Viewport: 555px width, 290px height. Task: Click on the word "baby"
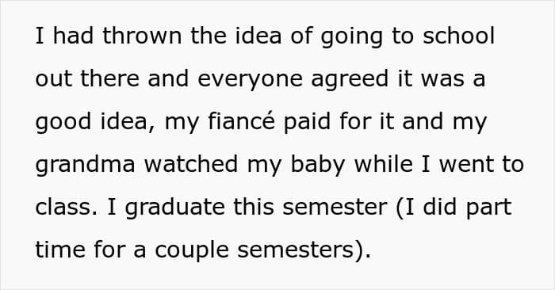click(317, 165)
